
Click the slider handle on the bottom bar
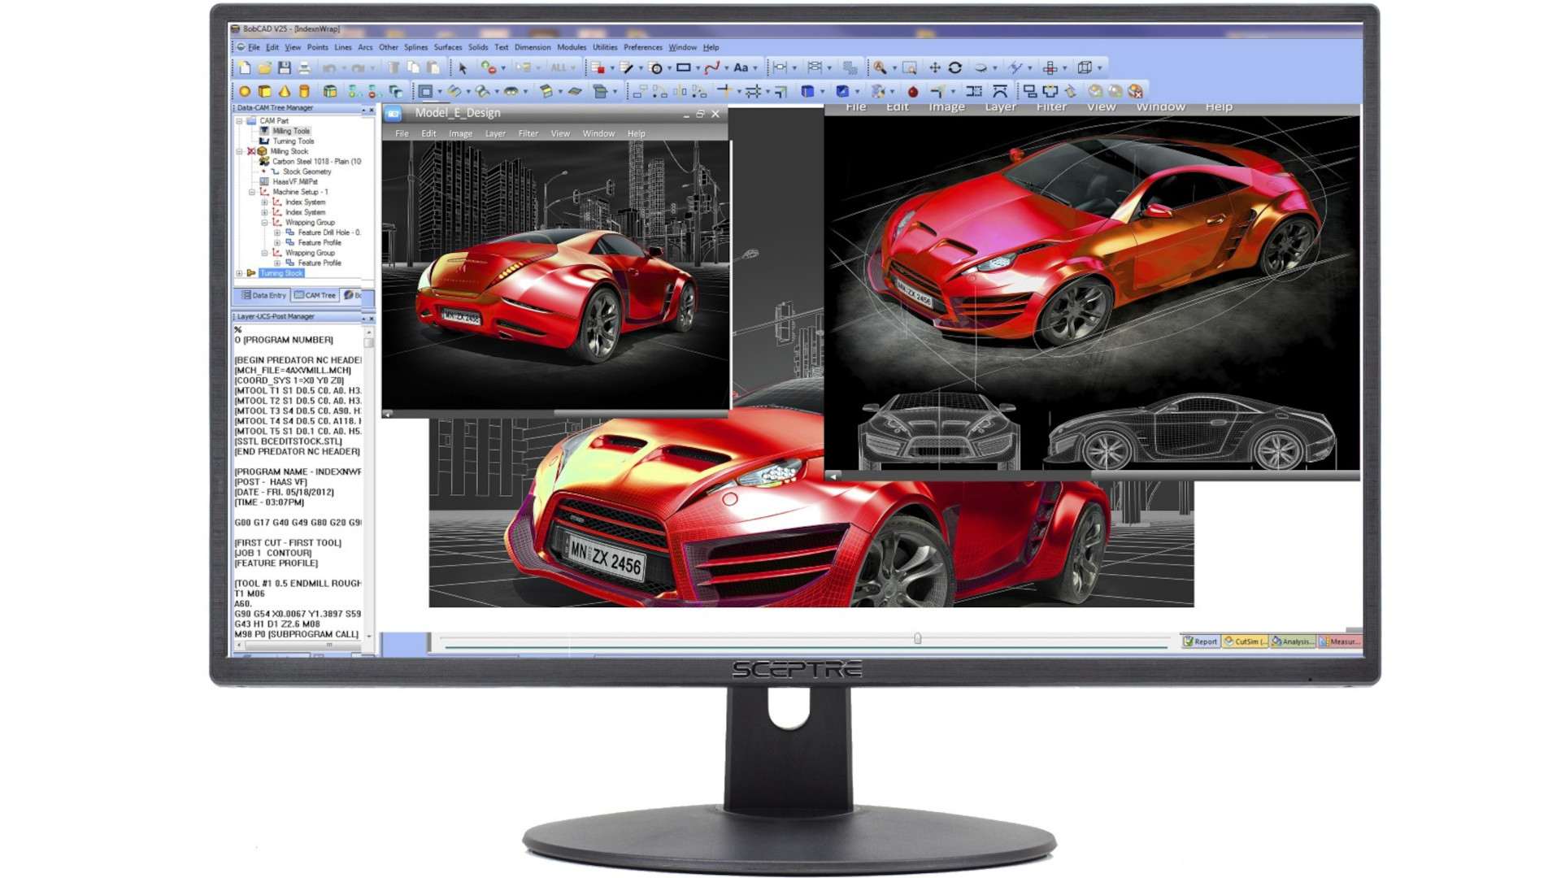tap(917, 638)
